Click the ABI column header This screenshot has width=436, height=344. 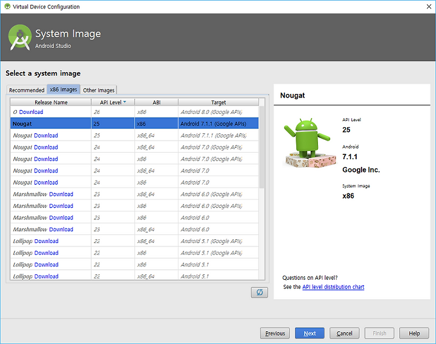coord(157,102)
